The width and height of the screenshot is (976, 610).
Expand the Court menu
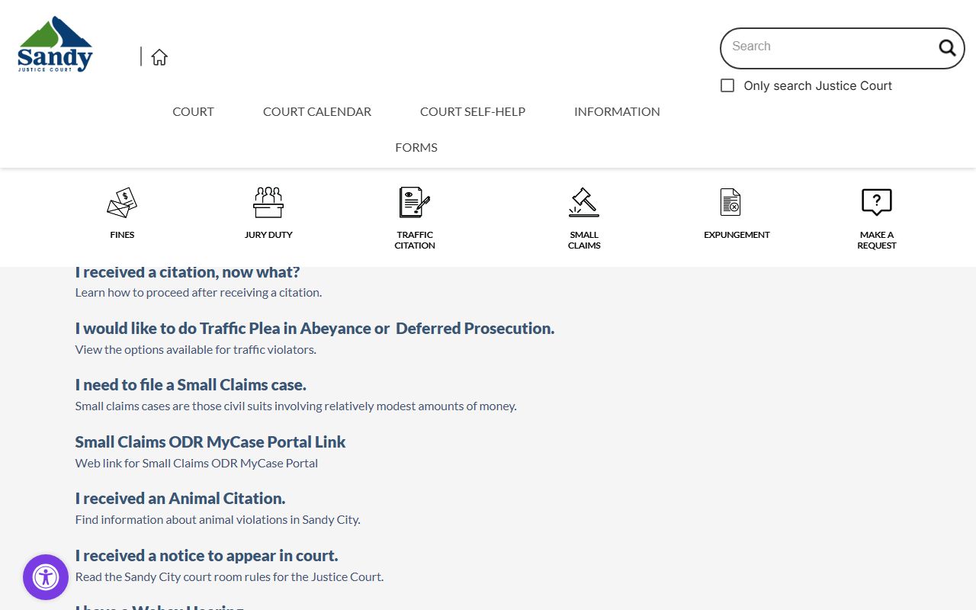coord(193,111)
